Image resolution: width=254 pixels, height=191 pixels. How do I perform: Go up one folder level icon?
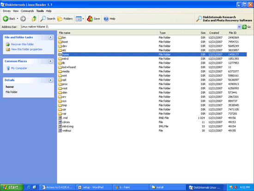coord(34,18)
